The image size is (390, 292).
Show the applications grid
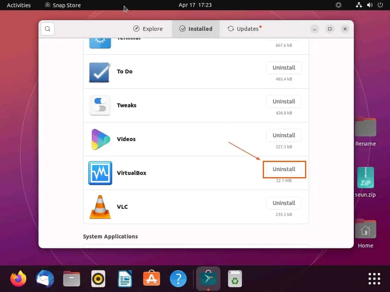[x=374, y=279]
